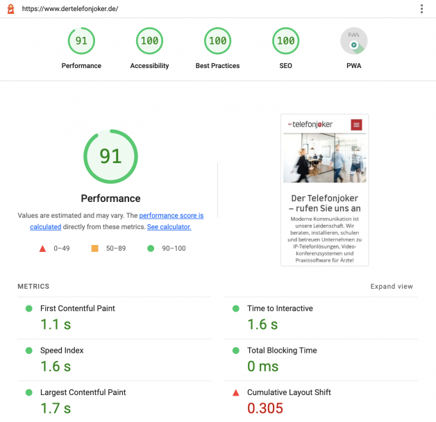Click the Accessibility category label

pyautogui.click(x=149, y=66)
